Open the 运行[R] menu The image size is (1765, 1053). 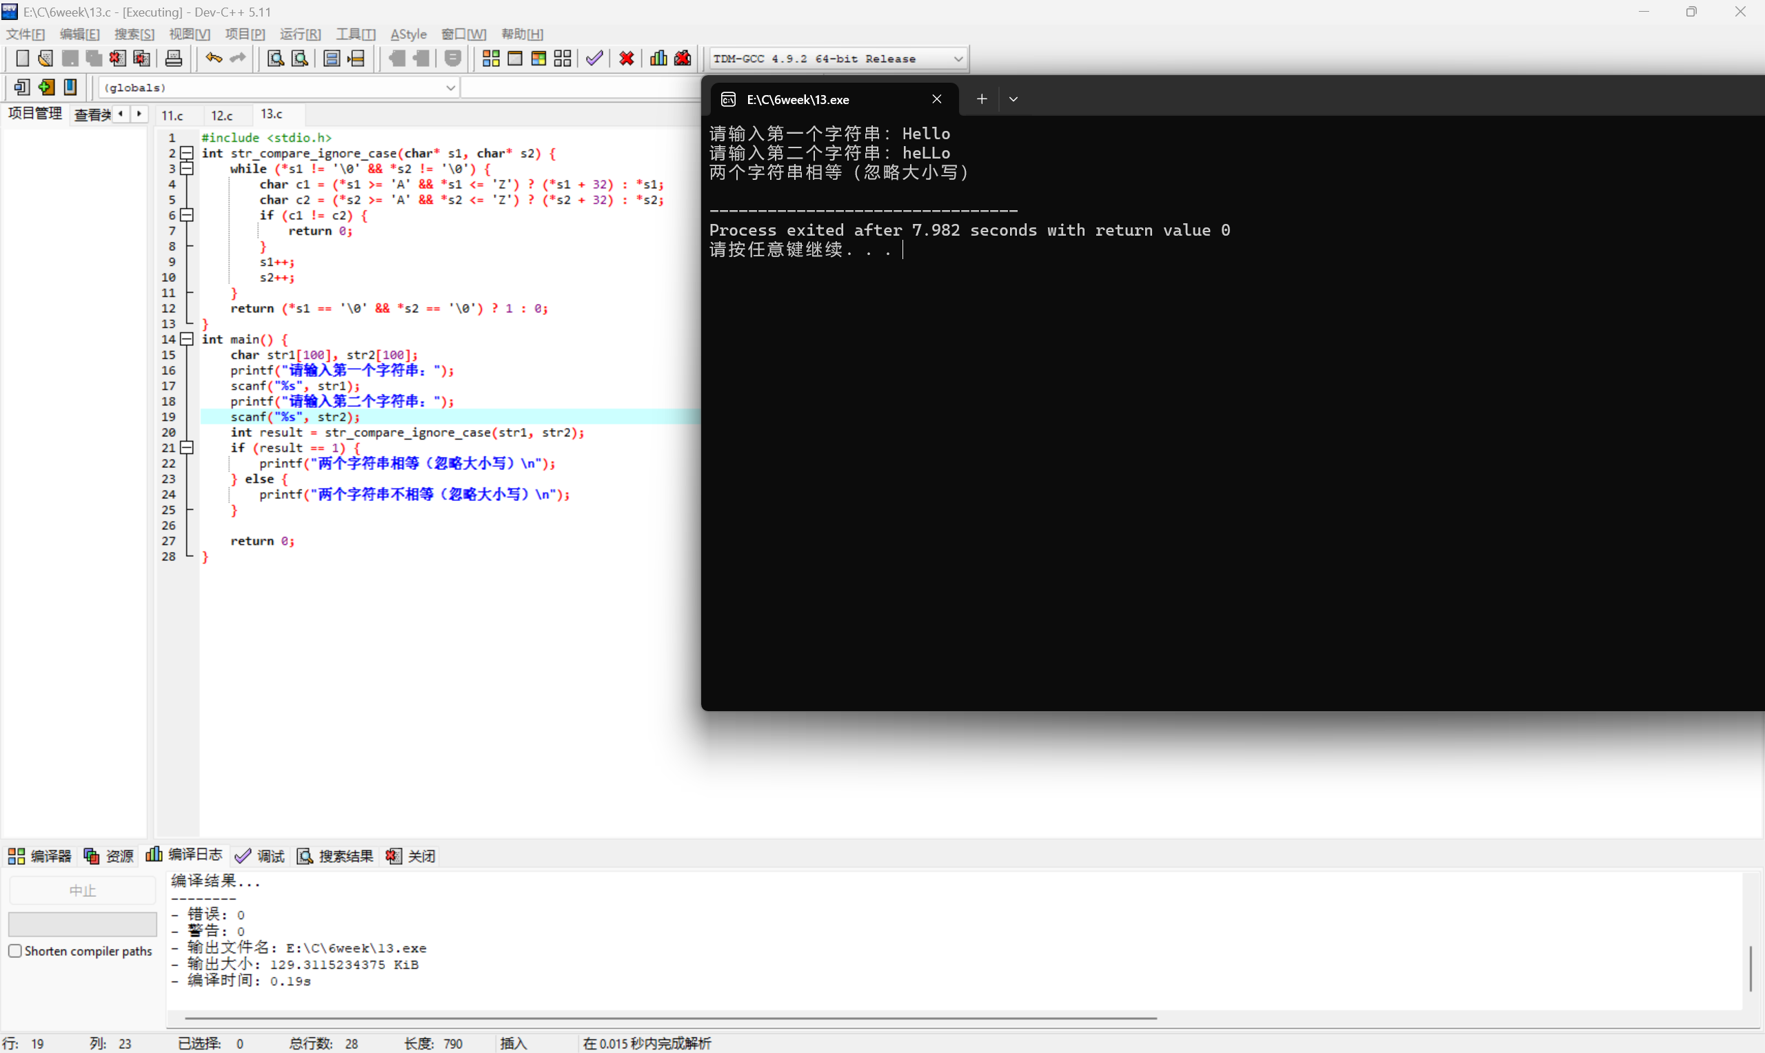pyautogui.click(x=299, y=34)
